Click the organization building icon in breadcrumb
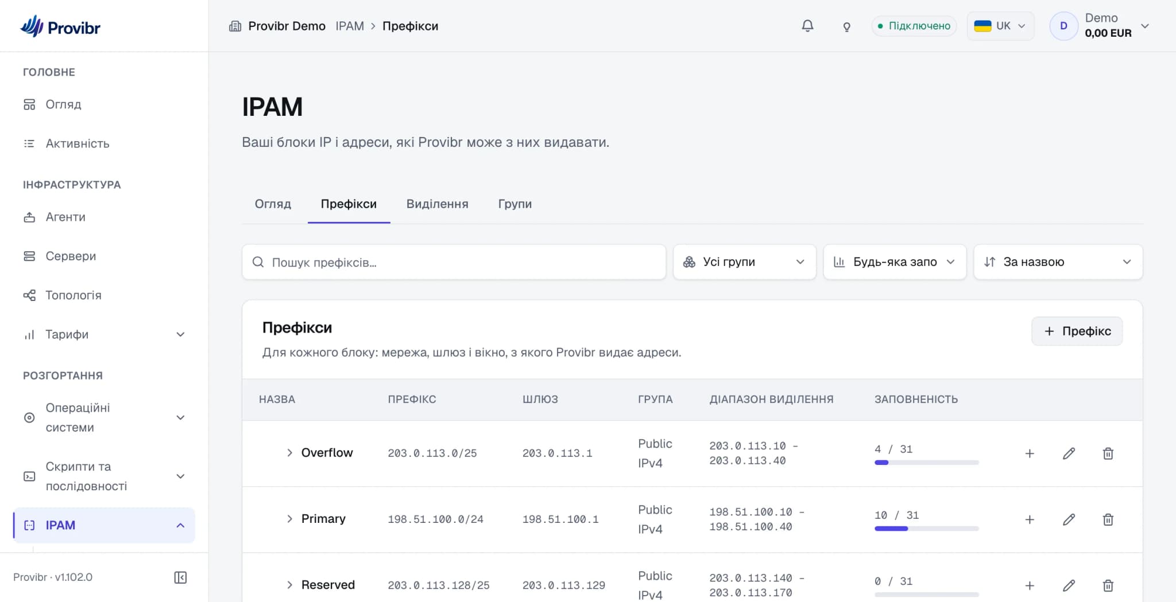 tap(235, 26)
